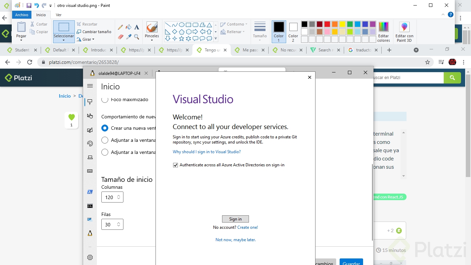Choose the Rectangle shape in Paint
The image size is (471, 265).
pos(189,25)
